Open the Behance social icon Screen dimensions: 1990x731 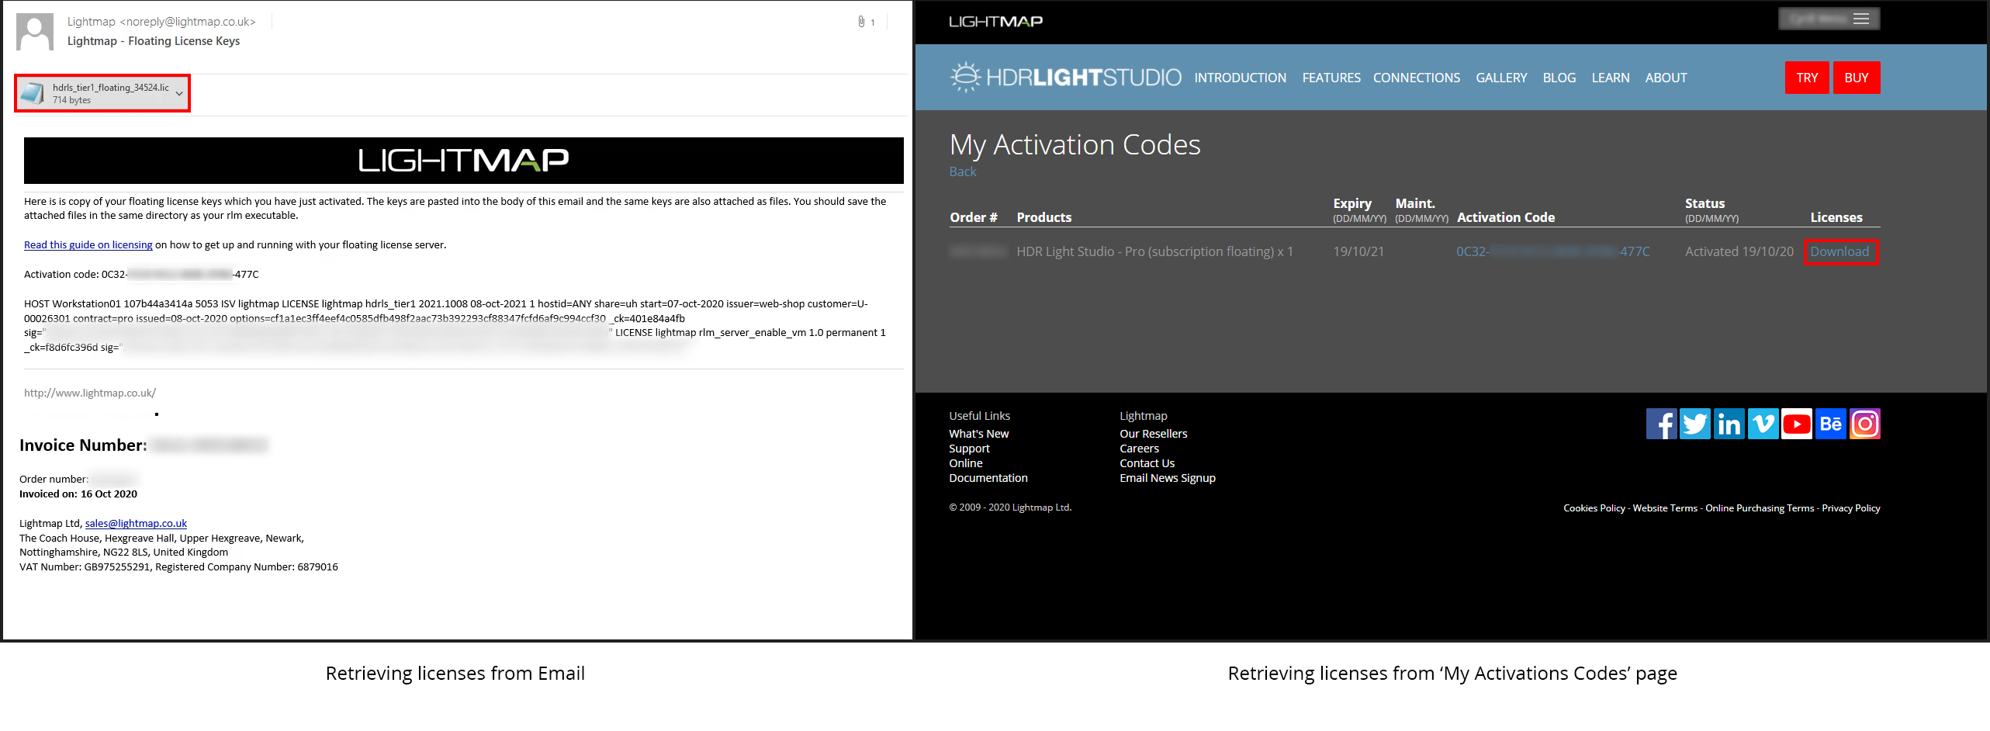click(x=1831, y=424)
